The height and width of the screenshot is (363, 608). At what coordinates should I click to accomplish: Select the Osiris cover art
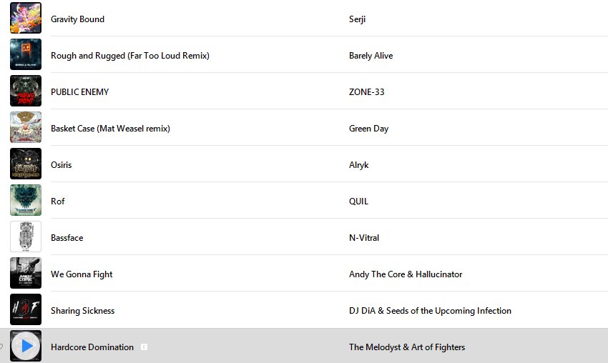coord(26,164)
